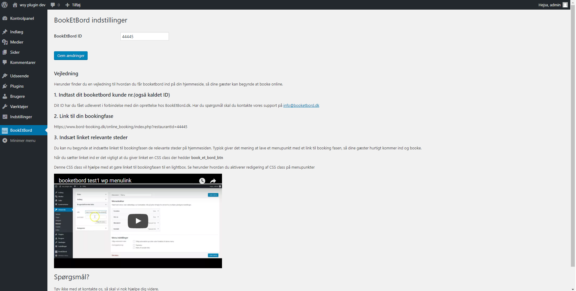Screen dimensions: 576x291
Task: Click the Watch later clock icon on video
Action: (202, 181)
